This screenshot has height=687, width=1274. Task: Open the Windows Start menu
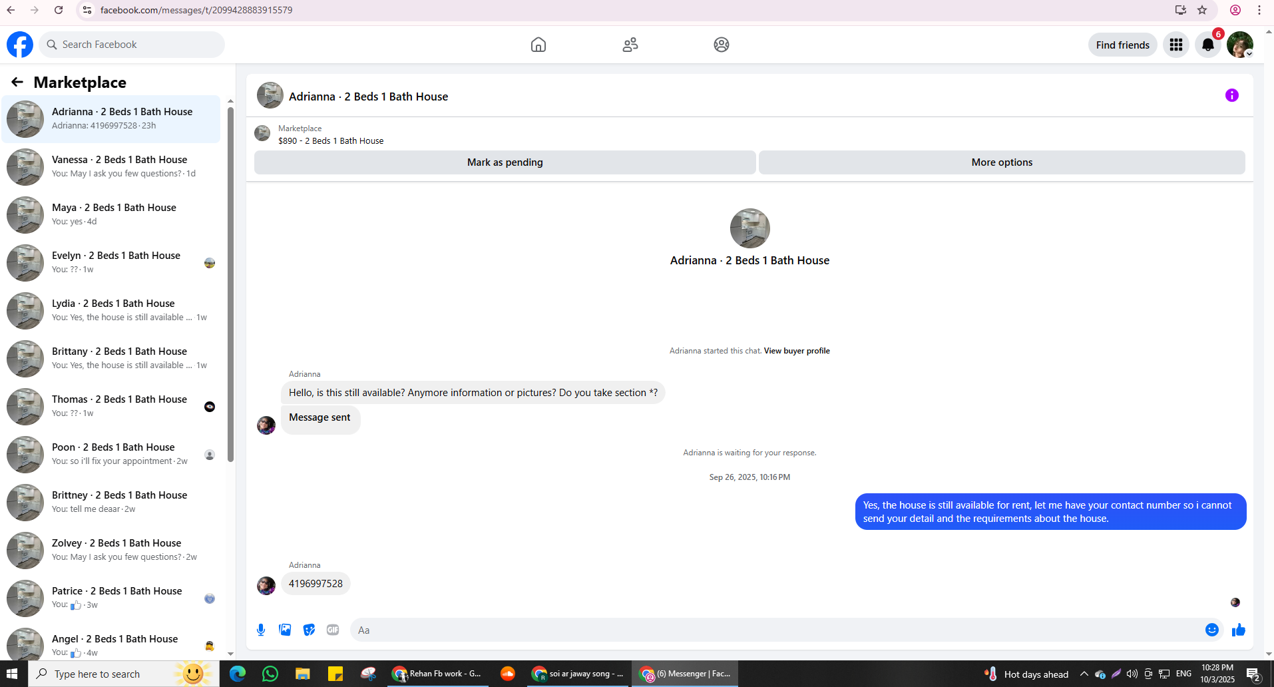coord(12,674)
